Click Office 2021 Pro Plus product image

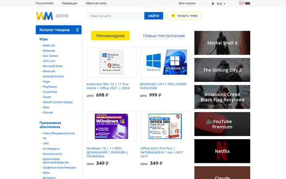(x=165, y=126)
